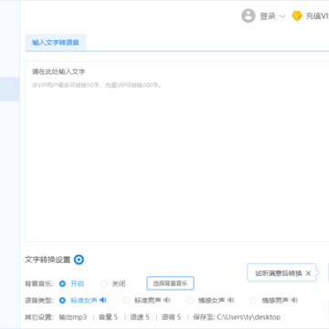Select the 标准男声 voice type
The image size is (329, 329).
tap(126, 301)
